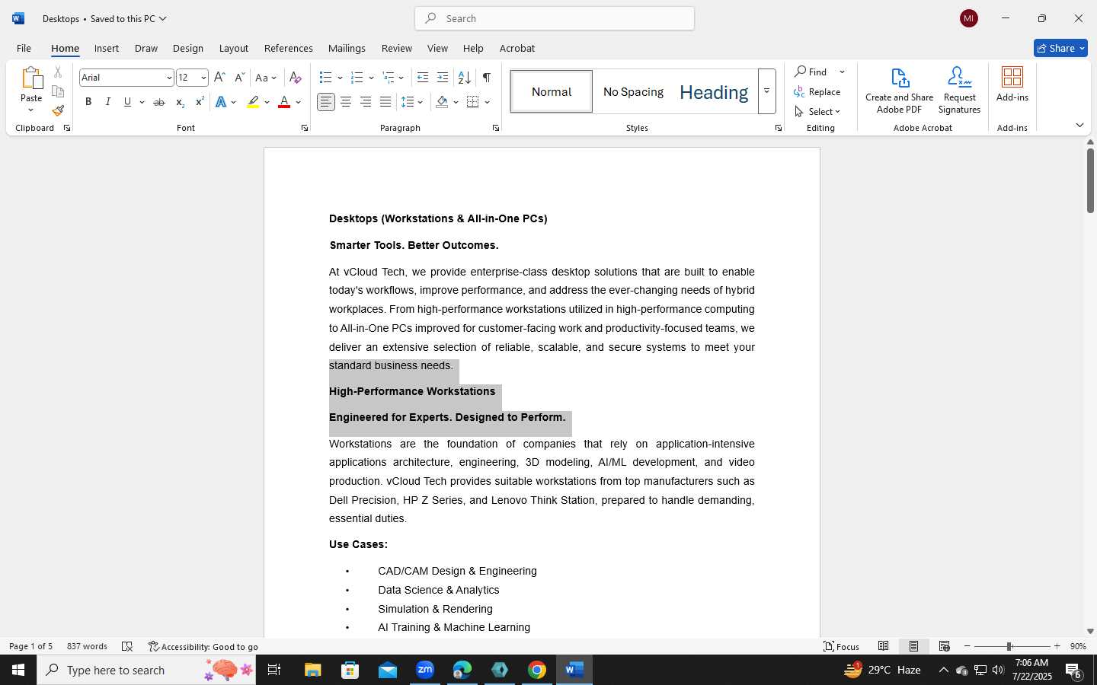Open numbering list dropdown arrow
The height and width of the screenshot is (685, 1097).
tap(371, 78)
